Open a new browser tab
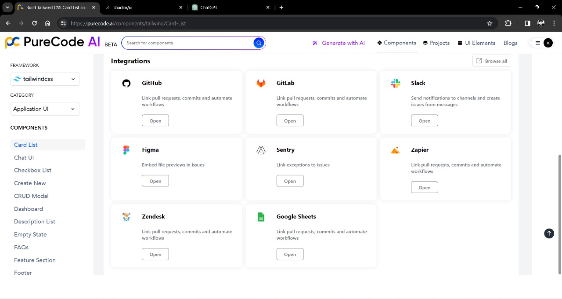Viewport: 562px width, 299px height. 281,7
